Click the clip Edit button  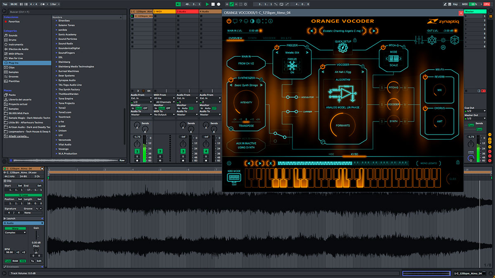point(39,261)
